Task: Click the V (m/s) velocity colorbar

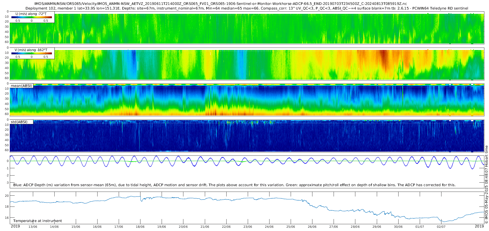Action: point(32,53)
